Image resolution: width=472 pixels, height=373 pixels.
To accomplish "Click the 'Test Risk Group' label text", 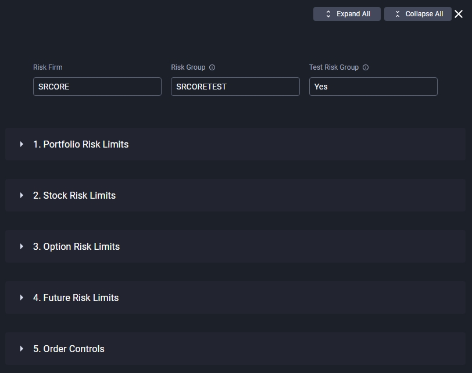I will coord(334,67).
